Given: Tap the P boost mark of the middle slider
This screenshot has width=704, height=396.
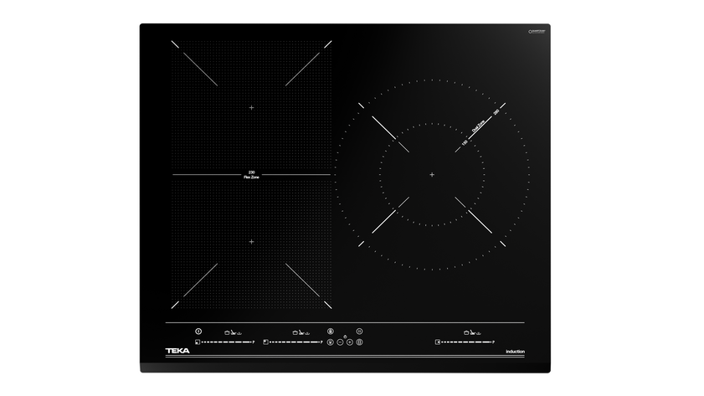Looking at the screenshot, I should [x=321, y=342].
